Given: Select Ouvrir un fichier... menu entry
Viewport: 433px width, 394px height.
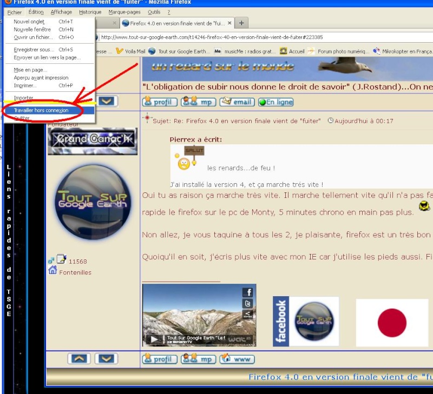Looking at the screenshot, I should (x=50, y=37).
